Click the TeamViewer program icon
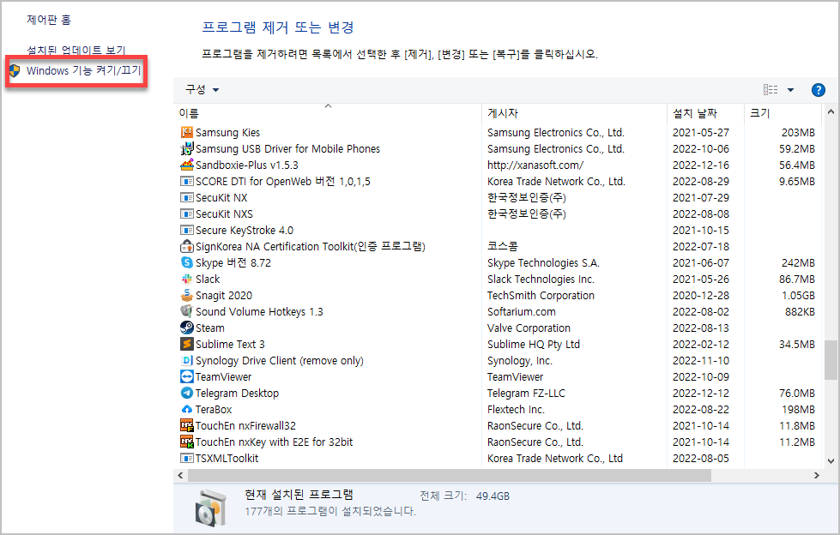Screen dimensions: 840x535 point(186,376)
